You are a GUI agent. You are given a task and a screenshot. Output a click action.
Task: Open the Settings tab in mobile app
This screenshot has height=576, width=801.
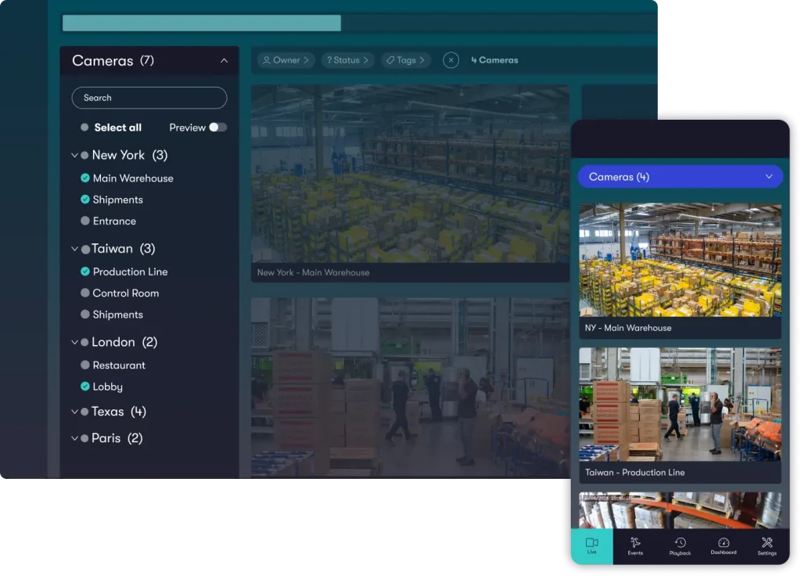[x=767, y=546]
